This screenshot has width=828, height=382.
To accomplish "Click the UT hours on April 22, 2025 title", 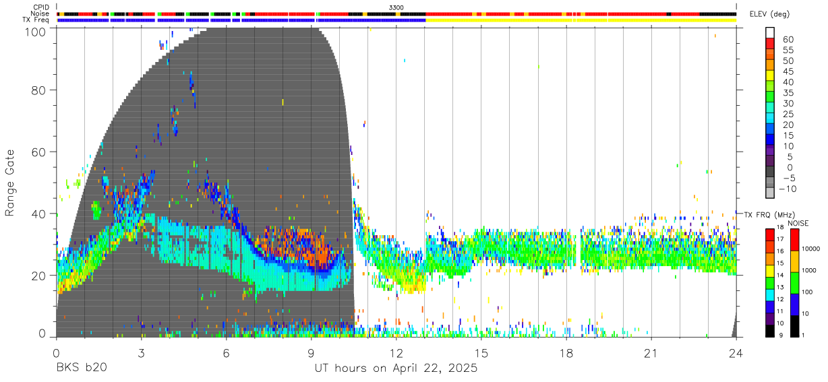I will tap(396, 369).
